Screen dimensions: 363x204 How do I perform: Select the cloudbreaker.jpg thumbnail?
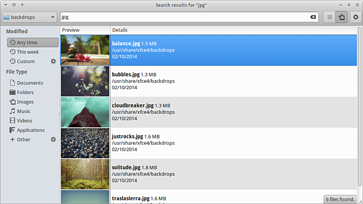pyautogui.click(x=85, y=112)
